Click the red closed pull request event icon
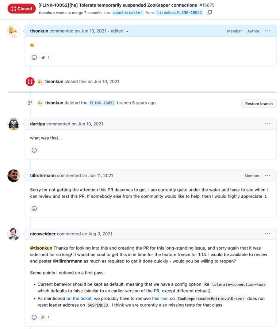280x329 pixels. [x=30, y=82]
